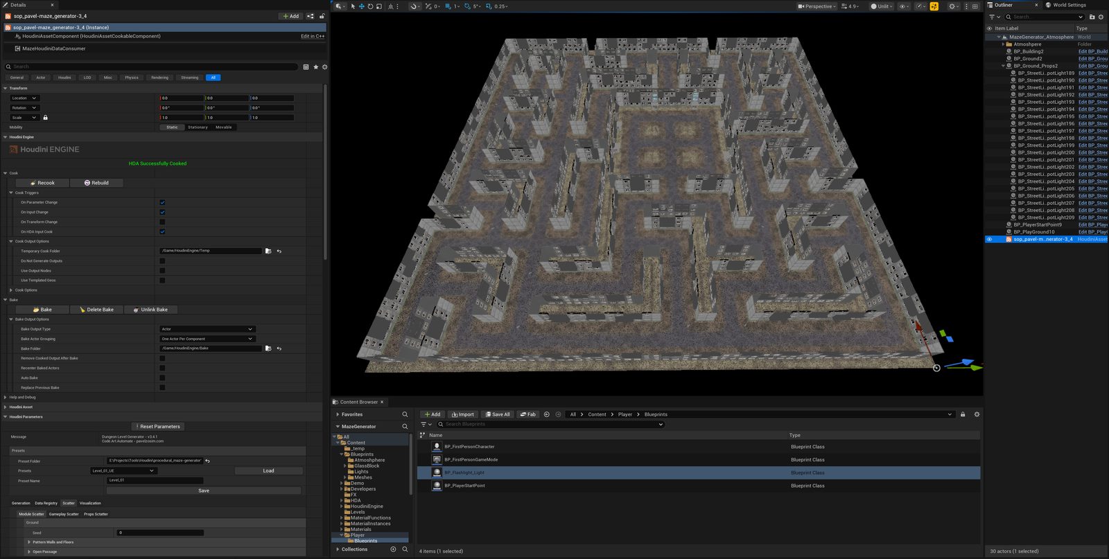Click the scale lock icon

pos(46,117)
